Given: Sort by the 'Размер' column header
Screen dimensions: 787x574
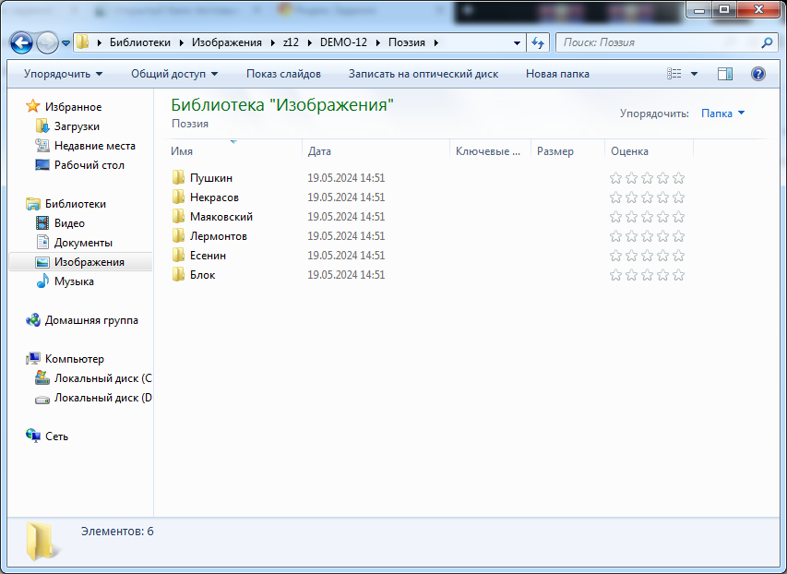Looking at the screenshot, I should (x=567, y=151).
